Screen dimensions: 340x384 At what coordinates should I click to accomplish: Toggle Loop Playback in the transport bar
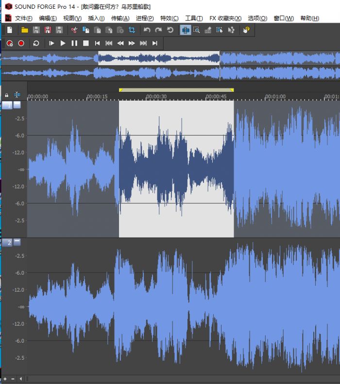[x=36, y=43]
